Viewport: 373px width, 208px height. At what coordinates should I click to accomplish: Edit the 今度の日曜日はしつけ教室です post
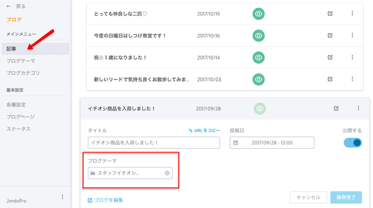click(330, 35)
